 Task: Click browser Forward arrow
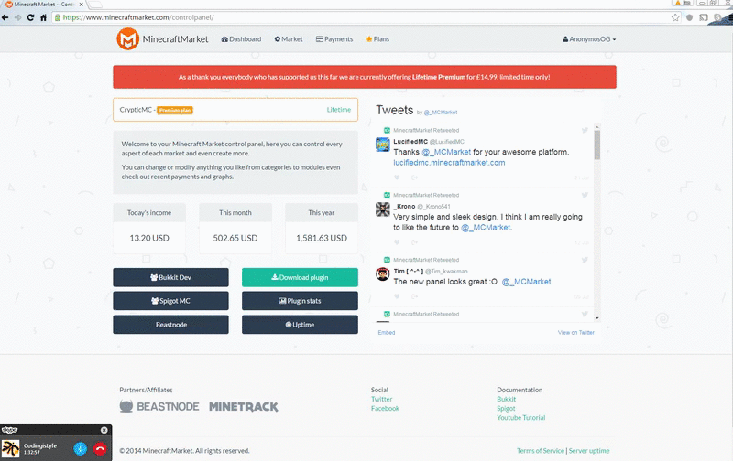(17, 17)
